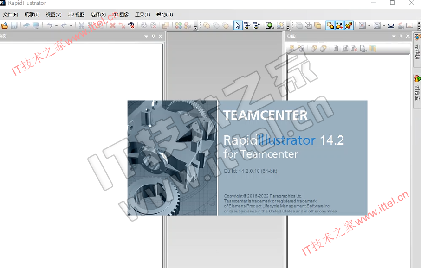Open the 选择(S) menu
The height and width of the screenshot is (268, 421).
click(98, 14)
